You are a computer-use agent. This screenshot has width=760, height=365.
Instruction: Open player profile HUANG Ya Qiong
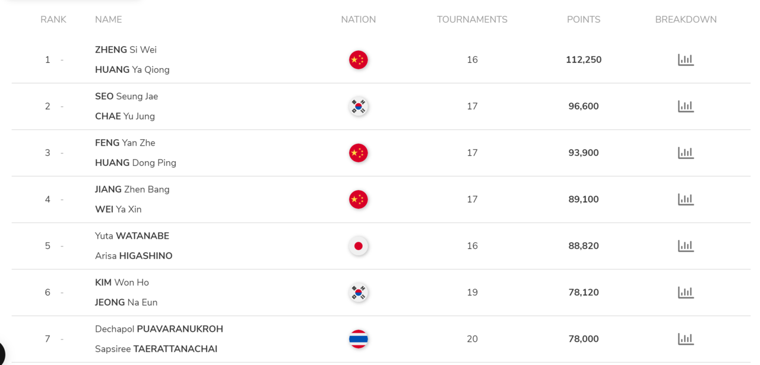coord(132,70)
